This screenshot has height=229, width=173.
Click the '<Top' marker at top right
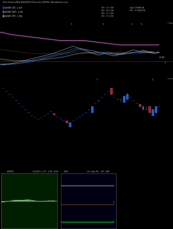click(170, 23)
